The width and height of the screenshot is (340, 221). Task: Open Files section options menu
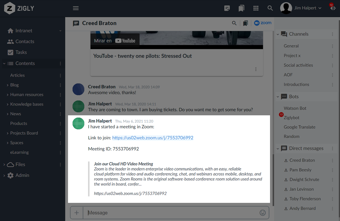(60, 164)
